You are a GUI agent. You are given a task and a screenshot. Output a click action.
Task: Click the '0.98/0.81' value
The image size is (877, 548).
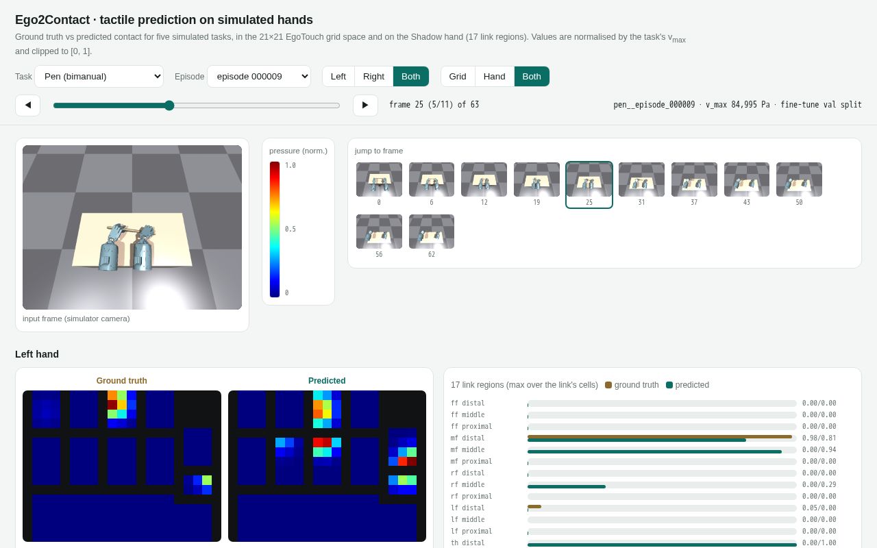click(819, 438)
